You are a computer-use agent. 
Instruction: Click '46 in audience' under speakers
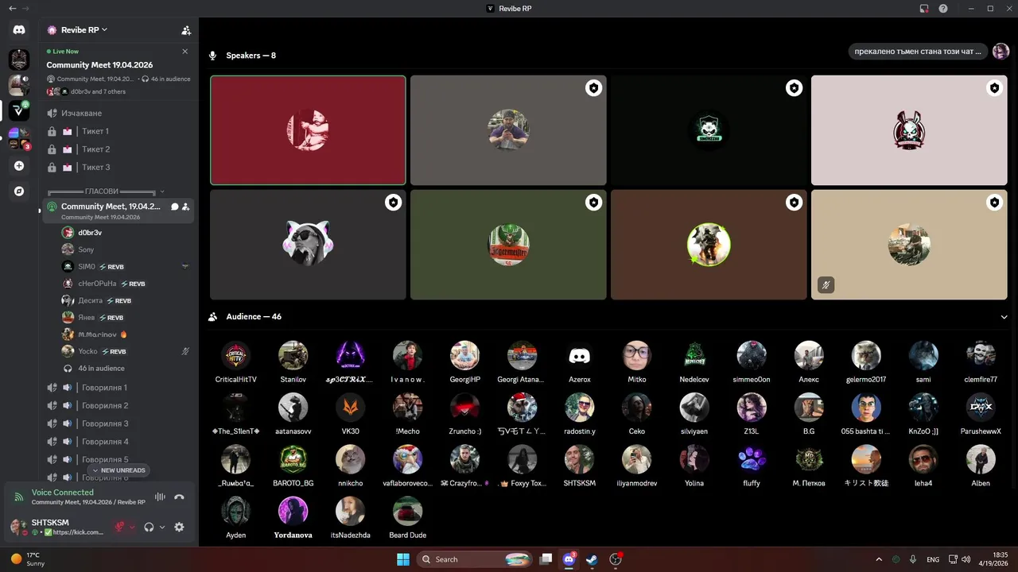101,369
